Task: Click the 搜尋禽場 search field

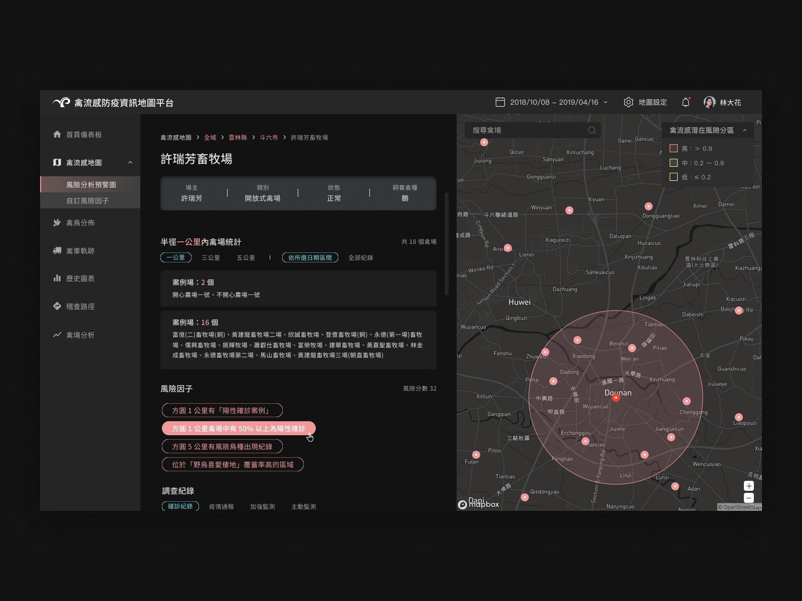Action: click(x=533, y=130)
